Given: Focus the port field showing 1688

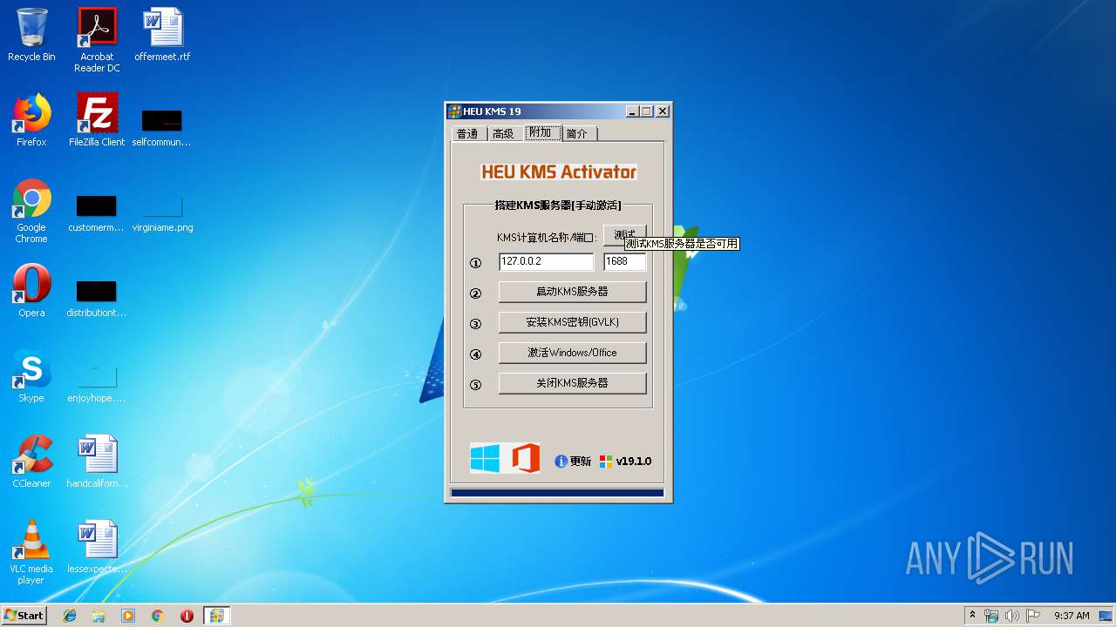Looking at the screenshot, I should coord(625,261).
